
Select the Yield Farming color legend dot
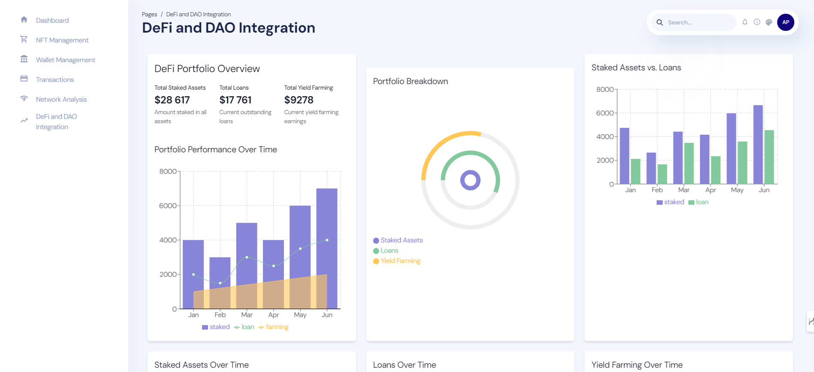pos(376,261)
